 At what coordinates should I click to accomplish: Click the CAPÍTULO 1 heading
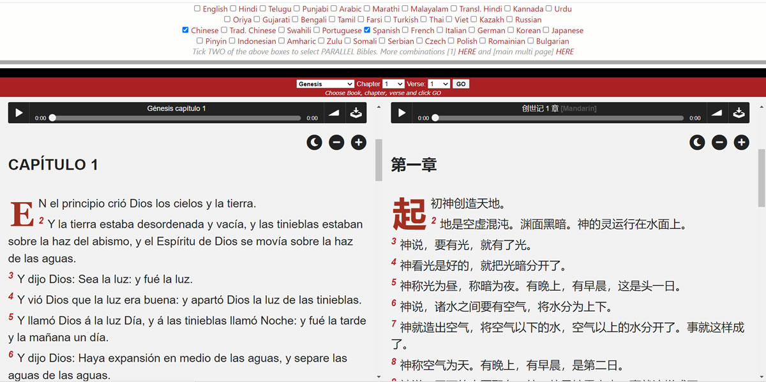(x=53, y=165)
